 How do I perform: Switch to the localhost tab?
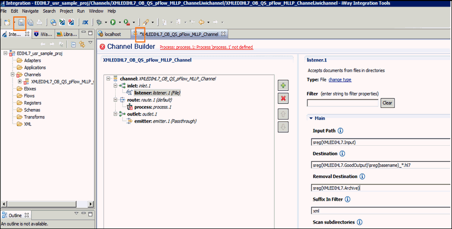[113, 34]
